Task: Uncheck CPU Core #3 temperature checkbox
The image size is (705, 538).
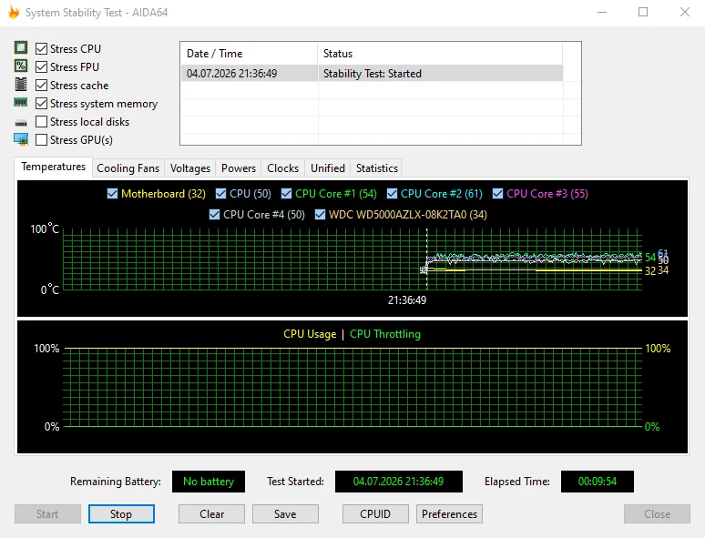Action: 497,193
